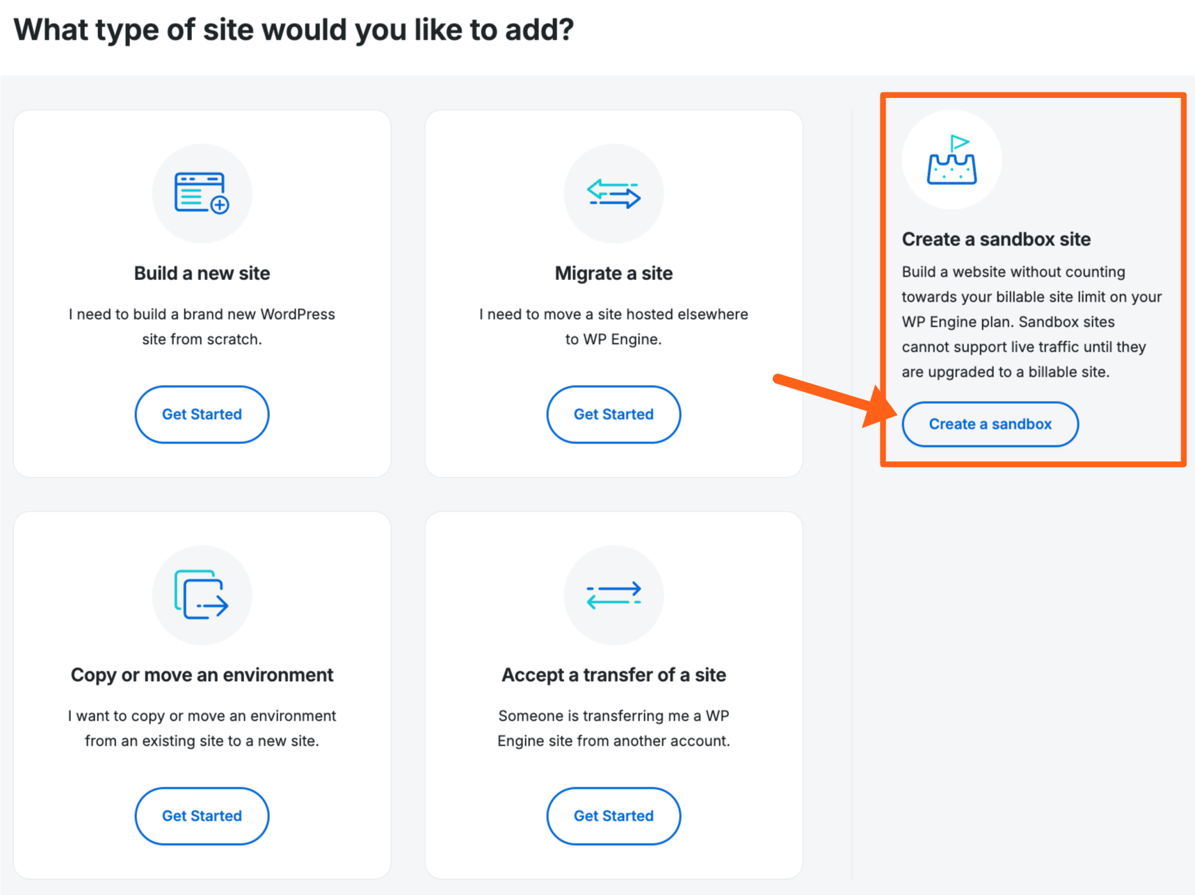Click the brand new WordPress site description
This screenshot has height=895, width=1195.
tap(202, 327)
